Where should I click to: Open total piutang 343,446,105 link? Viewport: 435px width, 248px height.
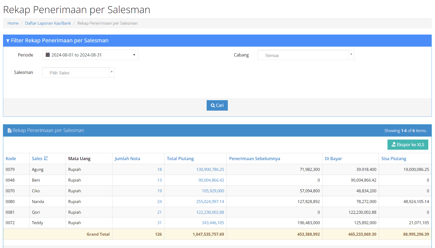tap(213, 223)
